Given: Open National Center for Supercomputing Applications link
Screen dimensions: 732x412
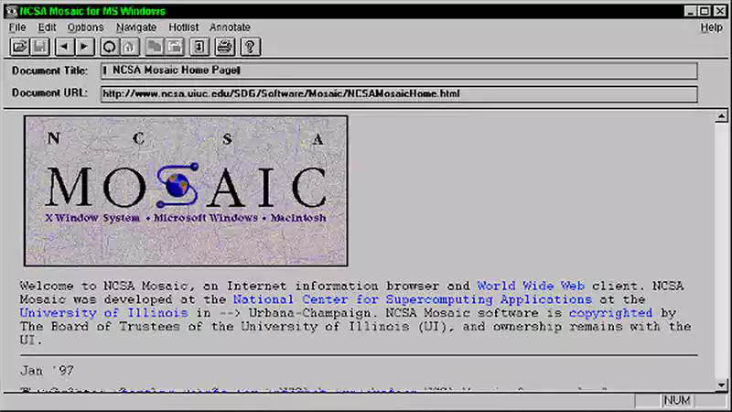Looking at the screenshot, I should [413, 299].
